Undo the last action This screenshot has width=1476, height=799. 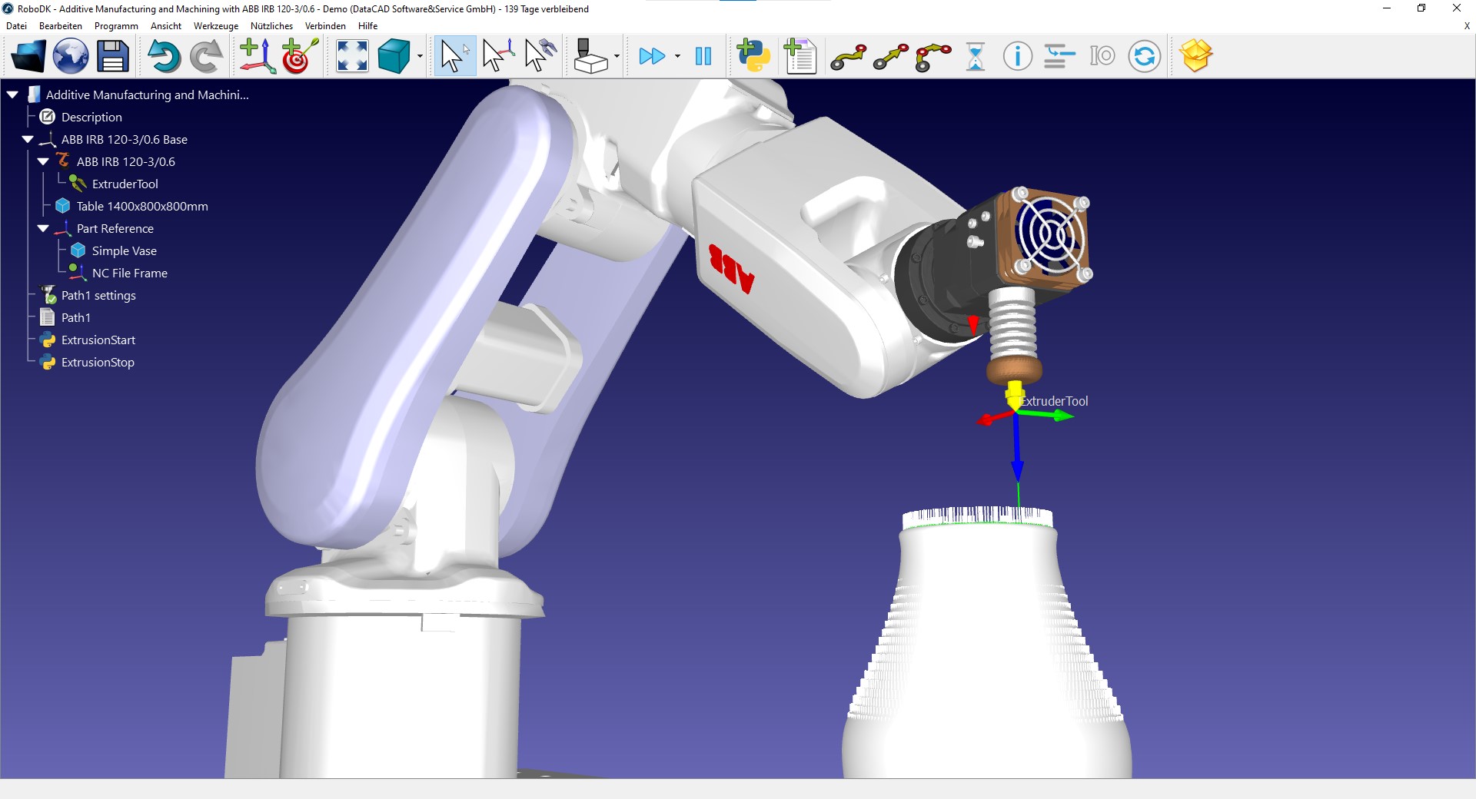pyautogui.click(x=164, y=56)
